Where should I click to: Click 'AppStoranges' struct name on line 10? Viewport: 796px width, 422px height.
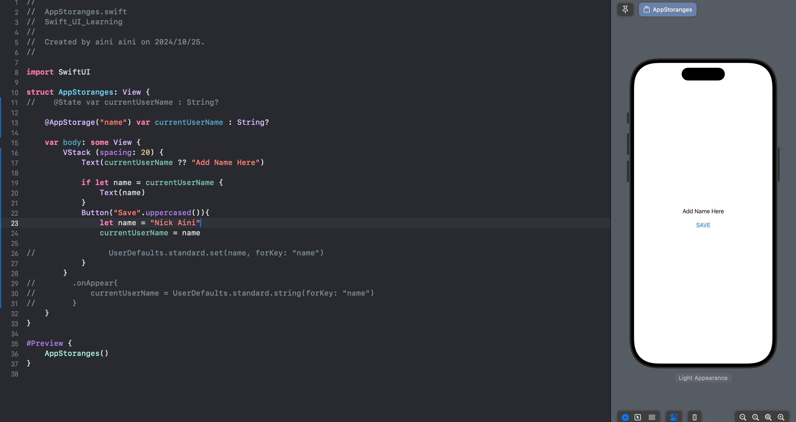[x=86, y=92]
